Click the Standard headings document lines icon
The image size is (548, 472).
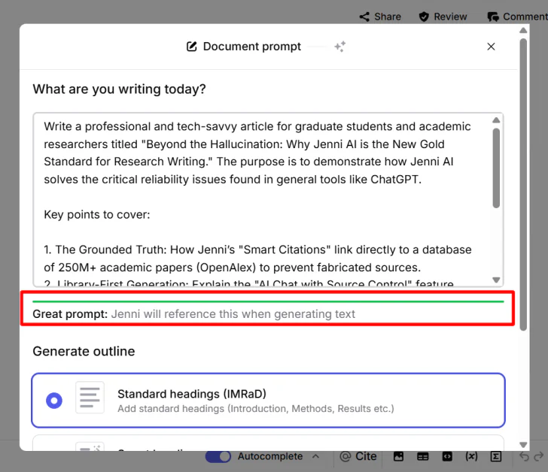[90, 398]
